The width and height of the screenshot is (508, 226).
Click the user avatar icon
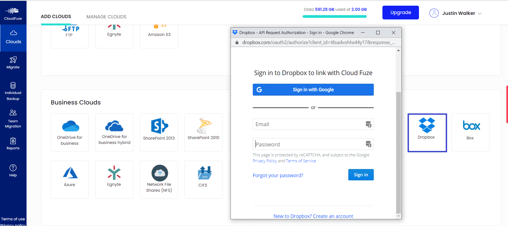click(434, 13)
